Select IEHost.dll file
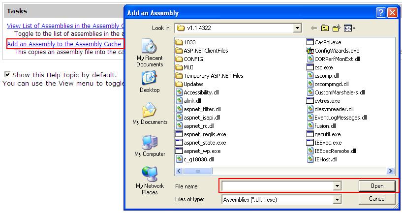402x213 pixels. (x=322, y=159)
